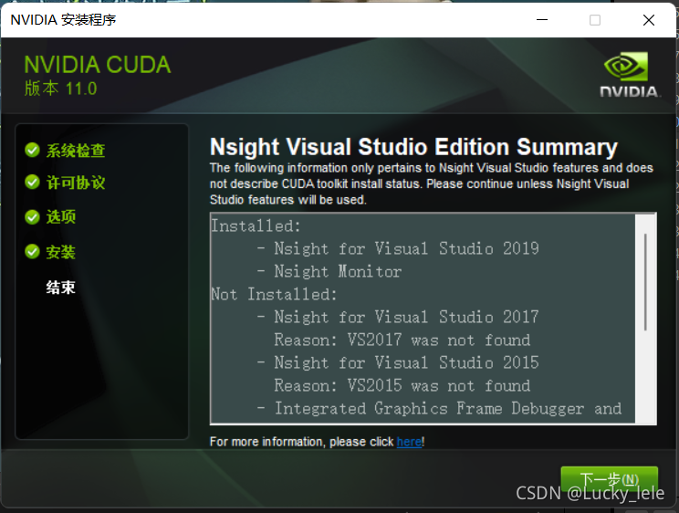Click the green checkmark beside 选项
The width and height of the screenshot is (679, 513).
point(33,216)
